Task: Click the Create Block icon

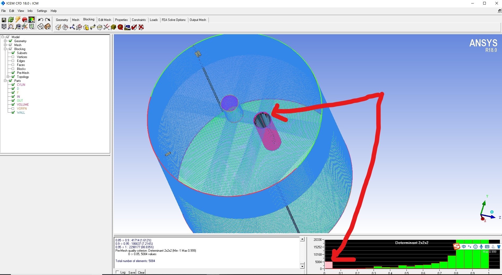Action: pyautogui.click(x=58, y=27)
